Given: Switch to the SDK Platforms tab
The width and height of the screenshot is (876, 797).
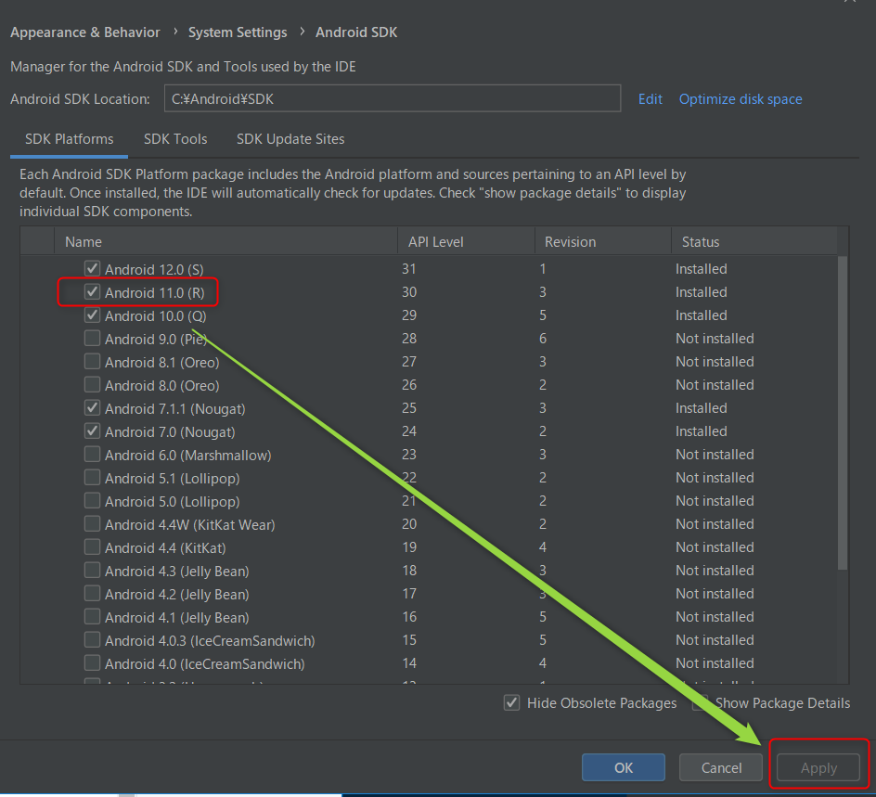Looking at the screenshot, I should (x=70, y=139).
